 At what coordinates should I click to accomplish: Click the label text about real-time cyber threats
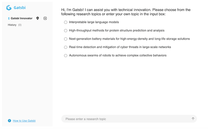click(120, 47)
